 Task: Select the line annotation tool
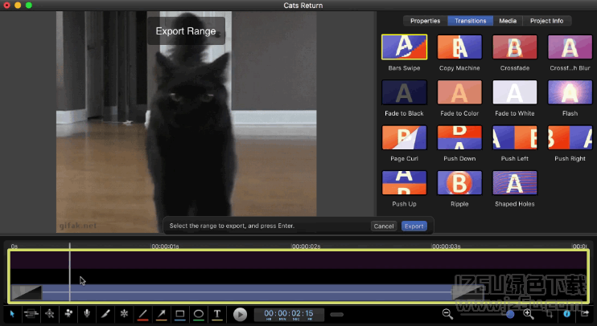(x=142, y=315)
